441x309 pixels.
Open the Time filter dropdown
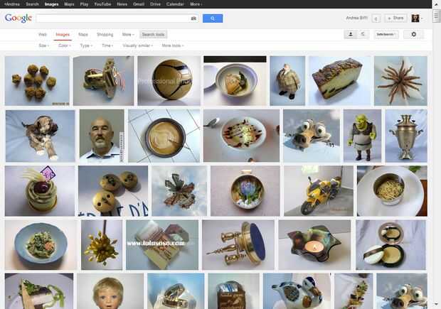point(107,45)
